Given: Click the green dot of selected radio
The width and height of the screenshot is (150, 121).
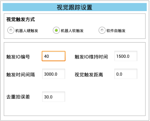Looking at the screenshot, I should tap(56, 30).
